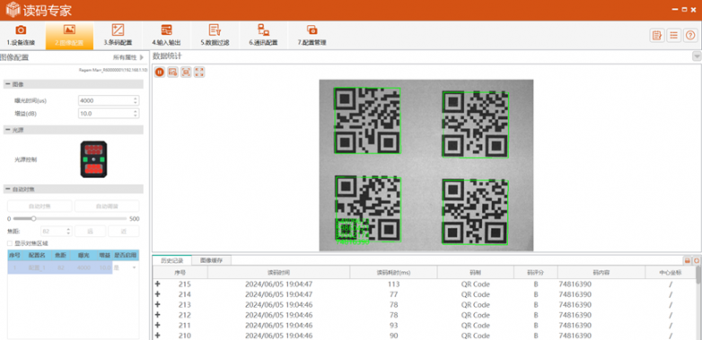Open the help question mark icon
The height and width of the screenshot is (340, 702).
[x=690, y=35]
